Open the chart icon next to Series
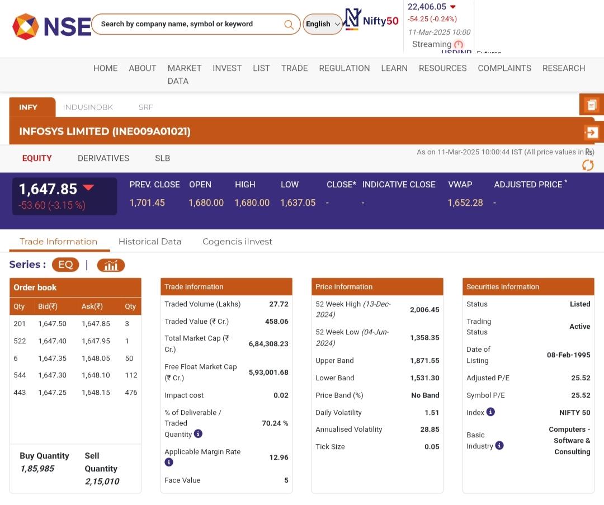The height and width of the screenshot is (505, 604). [x=111, y=265]
